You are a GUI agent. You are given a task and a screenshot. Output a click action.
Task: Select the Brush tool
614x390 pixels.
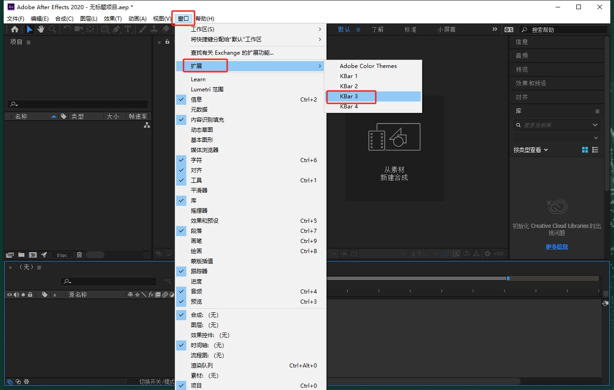[x=143, y=29]
